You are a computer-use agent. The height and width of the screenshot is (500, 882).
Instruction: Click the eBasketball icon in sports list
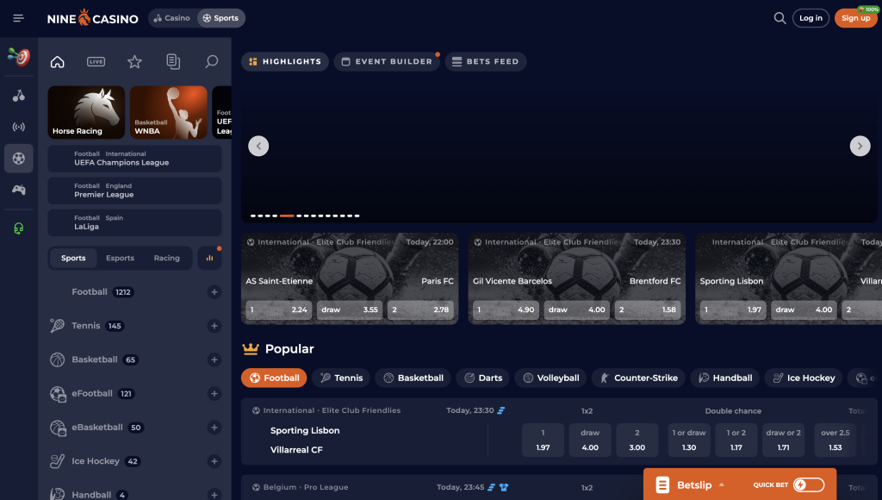(58, 428)
